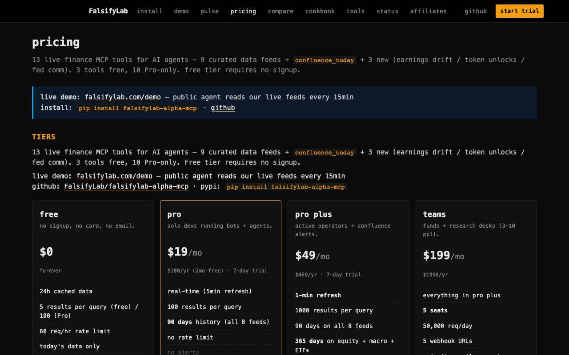Select the pro tier card title
The height and width of the screenshot is (355, 569).
point(174,214)
